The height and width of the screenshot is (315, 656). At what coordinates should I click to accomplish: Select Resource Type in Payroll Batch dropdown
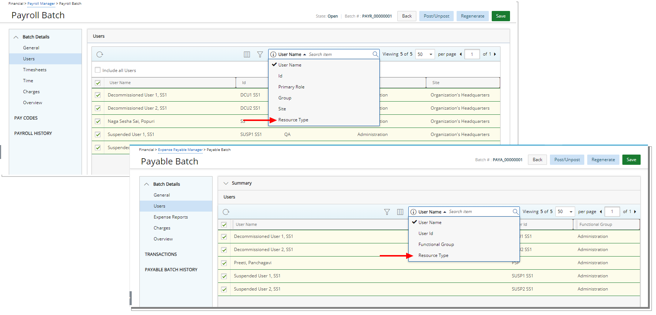click(293, 120)
